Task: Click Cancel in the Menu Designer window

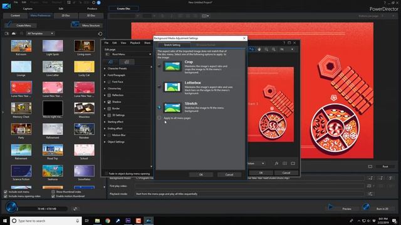Action: 286,172
